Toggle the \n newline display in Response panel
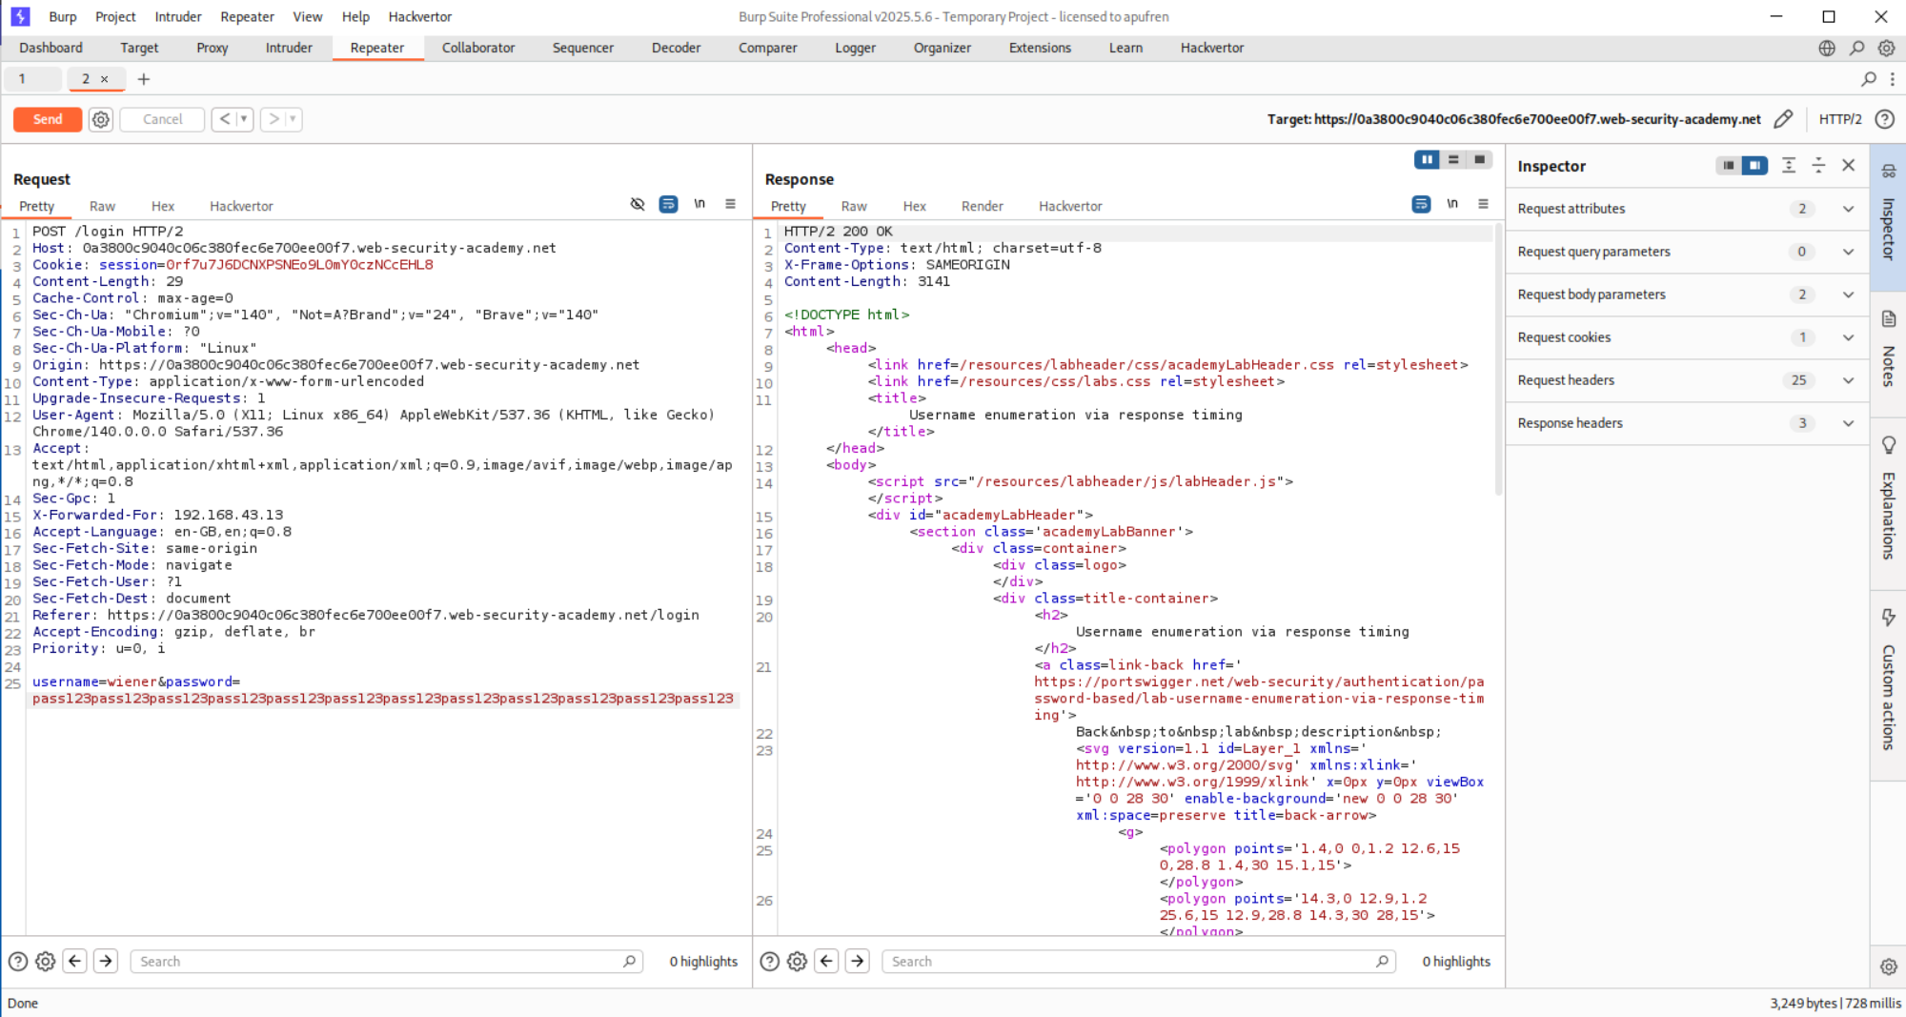 [1452, 204]
